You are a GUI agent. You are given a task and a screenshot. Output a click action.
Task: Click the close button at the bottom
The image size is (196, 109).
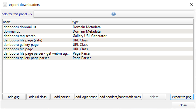click(183, 105)
